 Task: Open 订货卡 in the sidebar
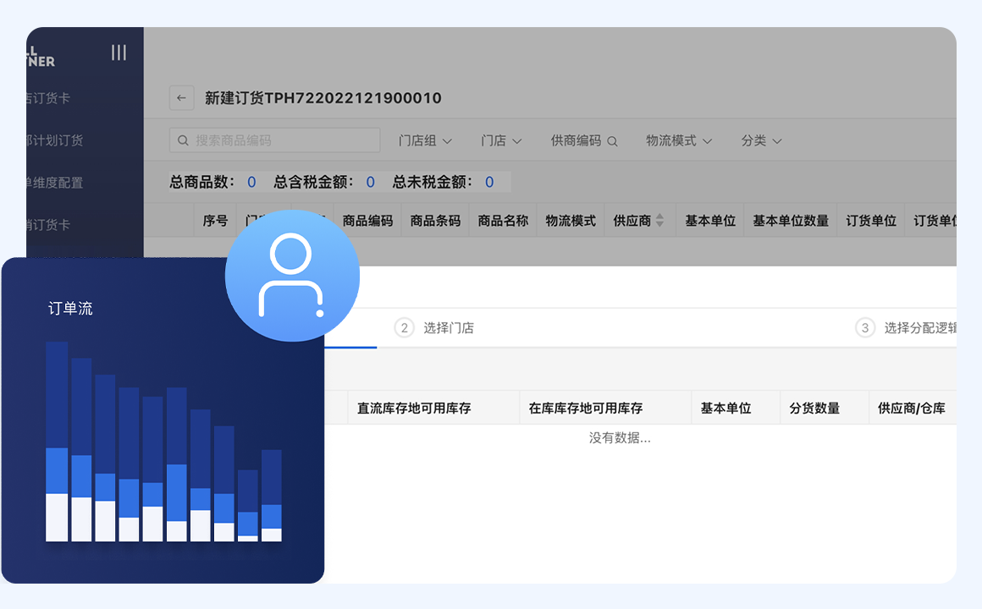click(x=49, y=98)
